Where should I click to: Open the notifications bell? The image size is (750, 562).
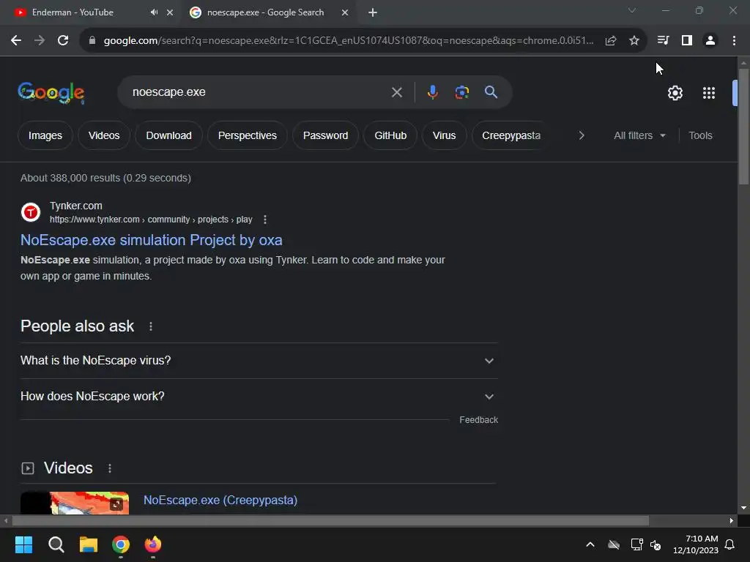point(729,544)
